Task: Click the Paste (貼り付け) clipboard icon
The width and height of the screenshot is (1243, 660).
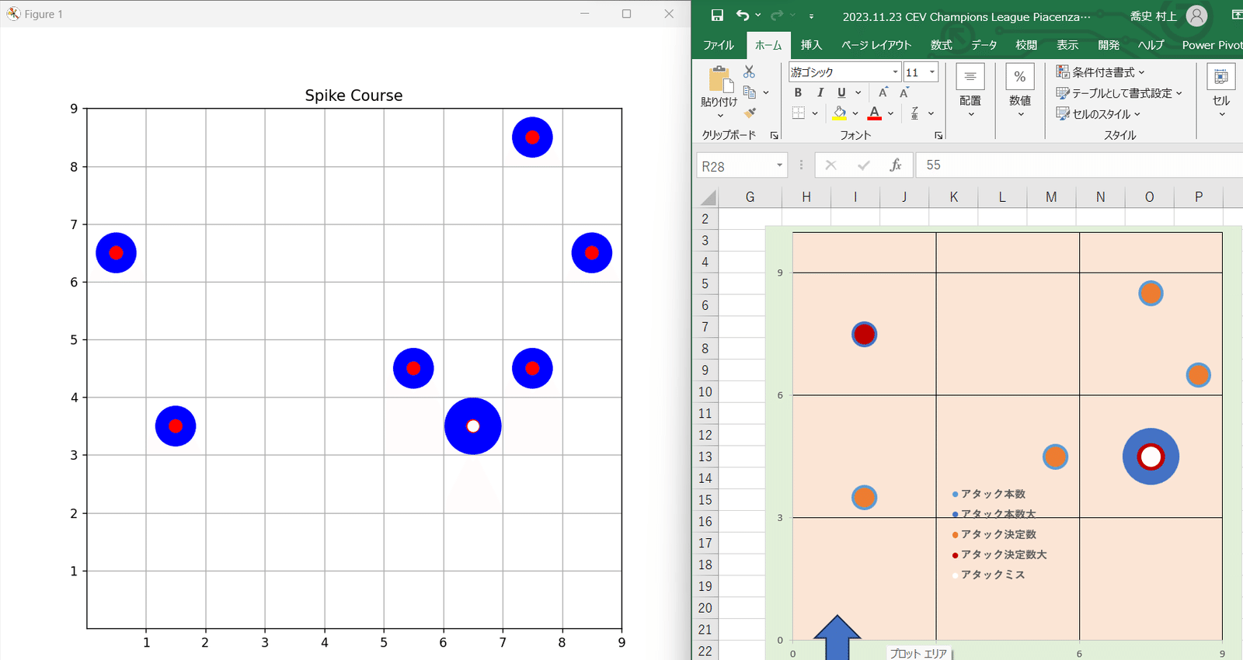Action: (720, 79)
